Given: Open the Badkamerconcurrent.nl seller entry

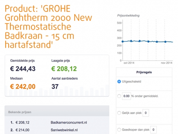Looking at the screenshot, I should pyautogui.click(x=69, y=122).
